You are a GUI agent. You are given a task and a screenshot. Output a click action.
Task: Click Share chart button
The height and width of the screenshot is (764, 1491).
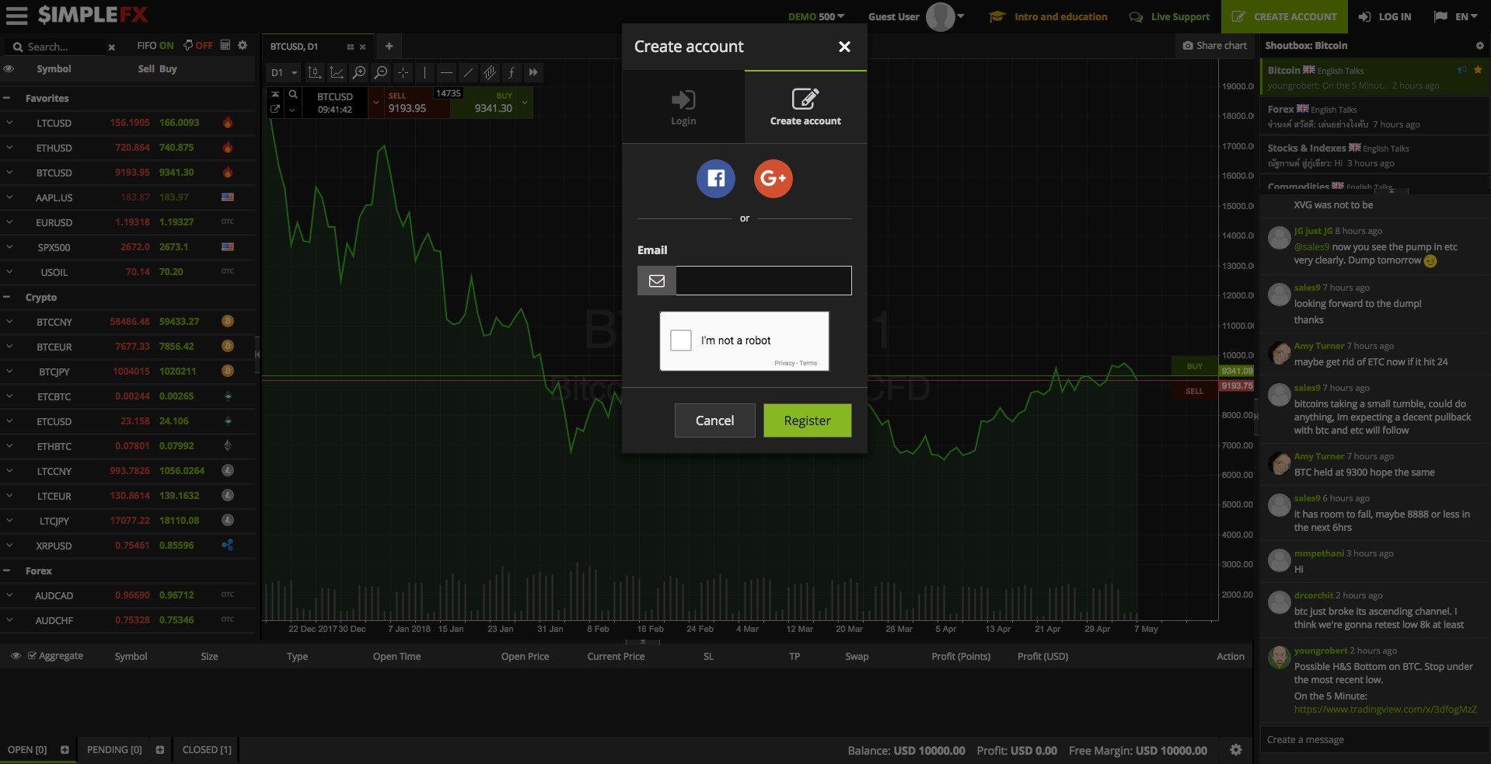pyautogui.click(x=1214, y=46)
